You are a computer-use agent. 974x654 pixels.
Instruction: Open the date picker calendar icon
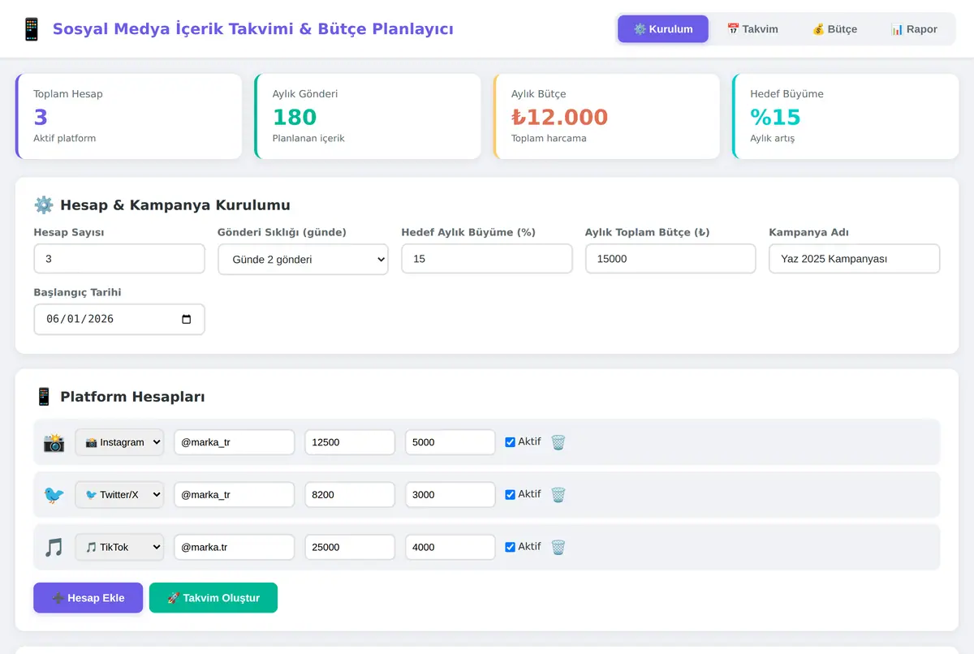click(187, 319)
